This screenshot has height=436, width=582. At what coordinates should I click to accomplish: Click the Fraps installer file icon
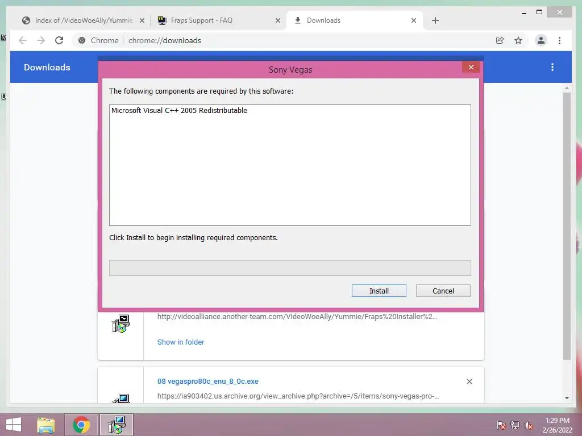coord(120,324)
